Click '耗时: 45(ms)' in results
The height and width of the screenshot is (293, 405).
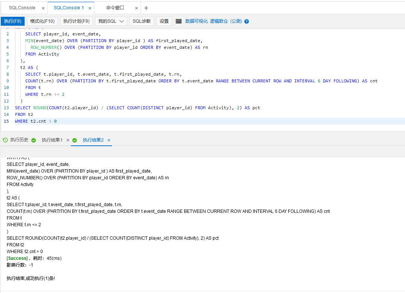(x=47, y=258)
